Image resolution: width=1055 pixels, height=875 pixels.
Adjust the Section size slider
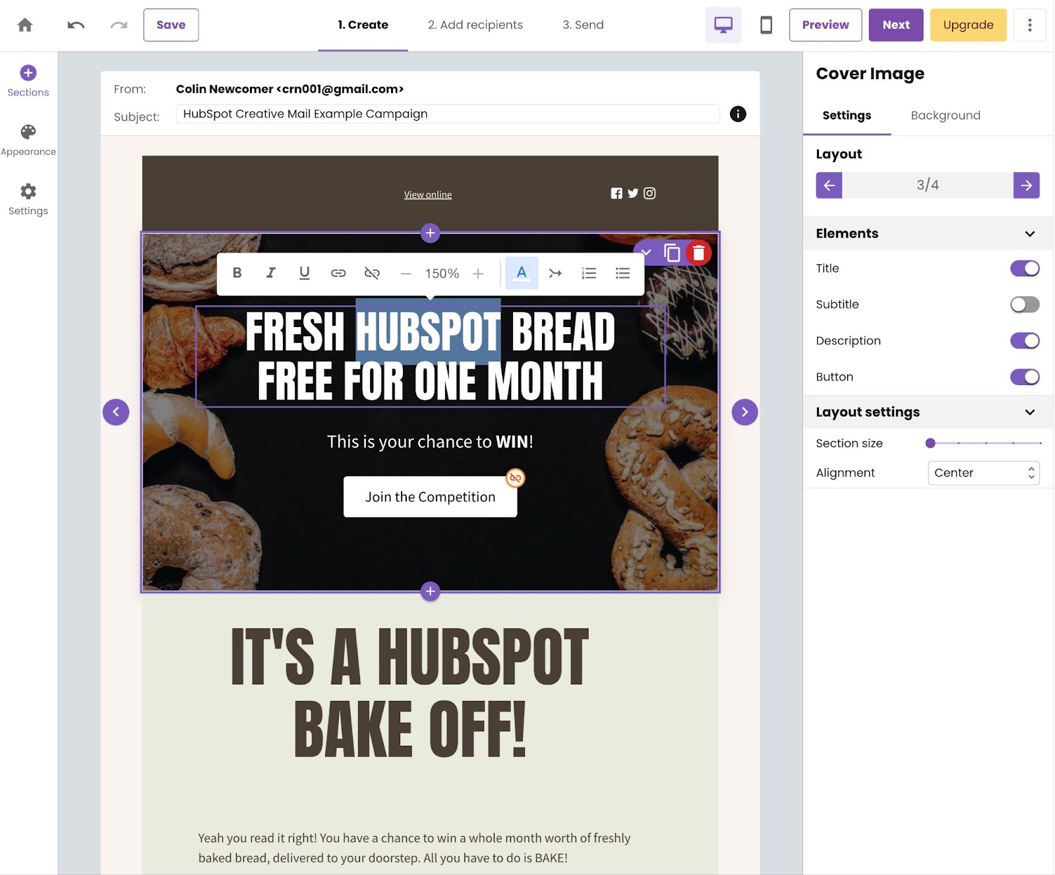[x=984, y=443]
